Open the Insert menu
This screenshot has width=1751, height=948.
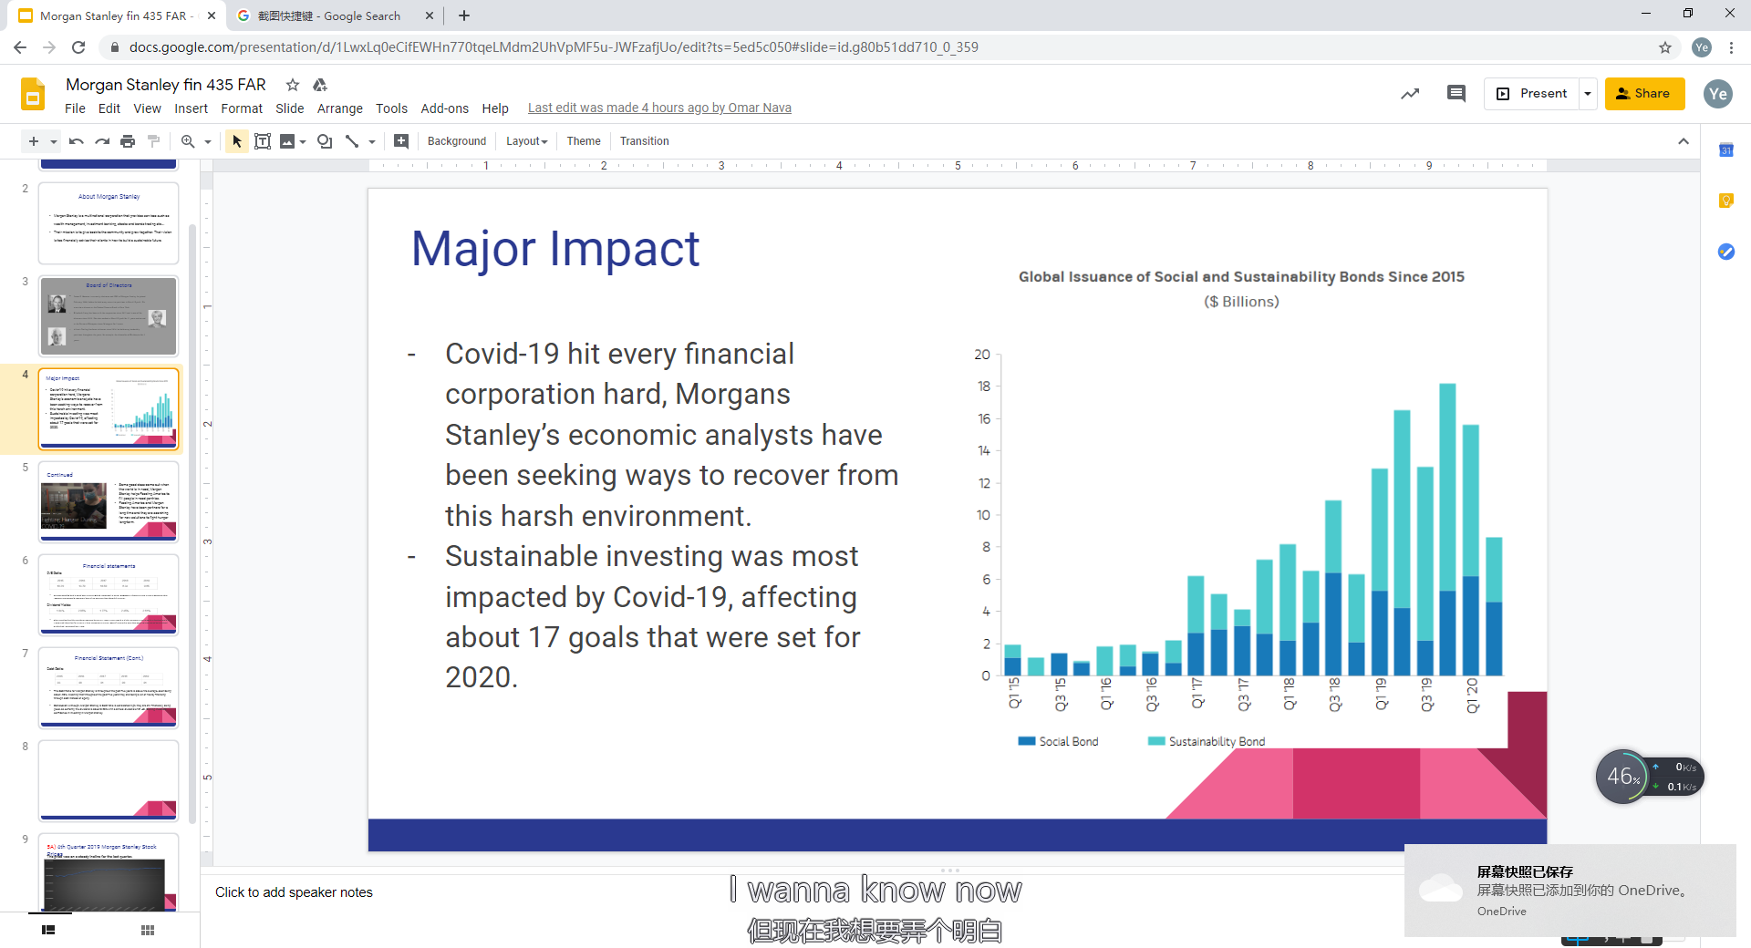(x=192, y=108)
